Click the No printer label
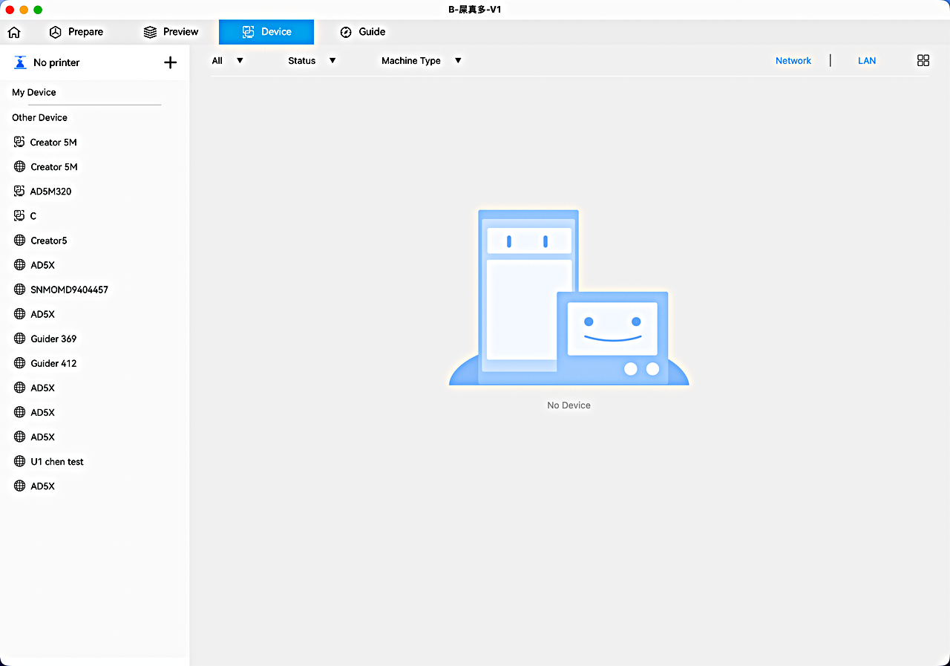The image size is (950, 666). point(56,62)
